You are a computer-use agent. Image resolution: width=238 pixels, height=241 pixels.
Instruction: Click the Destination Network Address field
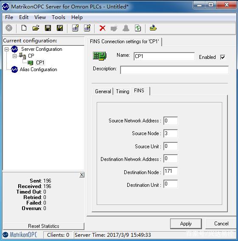[x=171, y=158]
